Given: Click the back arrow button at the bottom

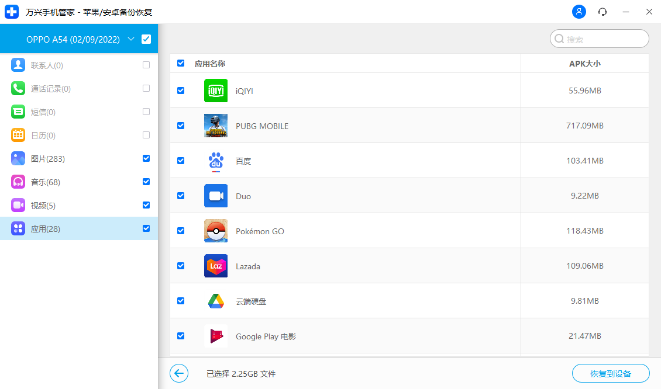Looking at the screenshot, I should click(x=178, y=373).
